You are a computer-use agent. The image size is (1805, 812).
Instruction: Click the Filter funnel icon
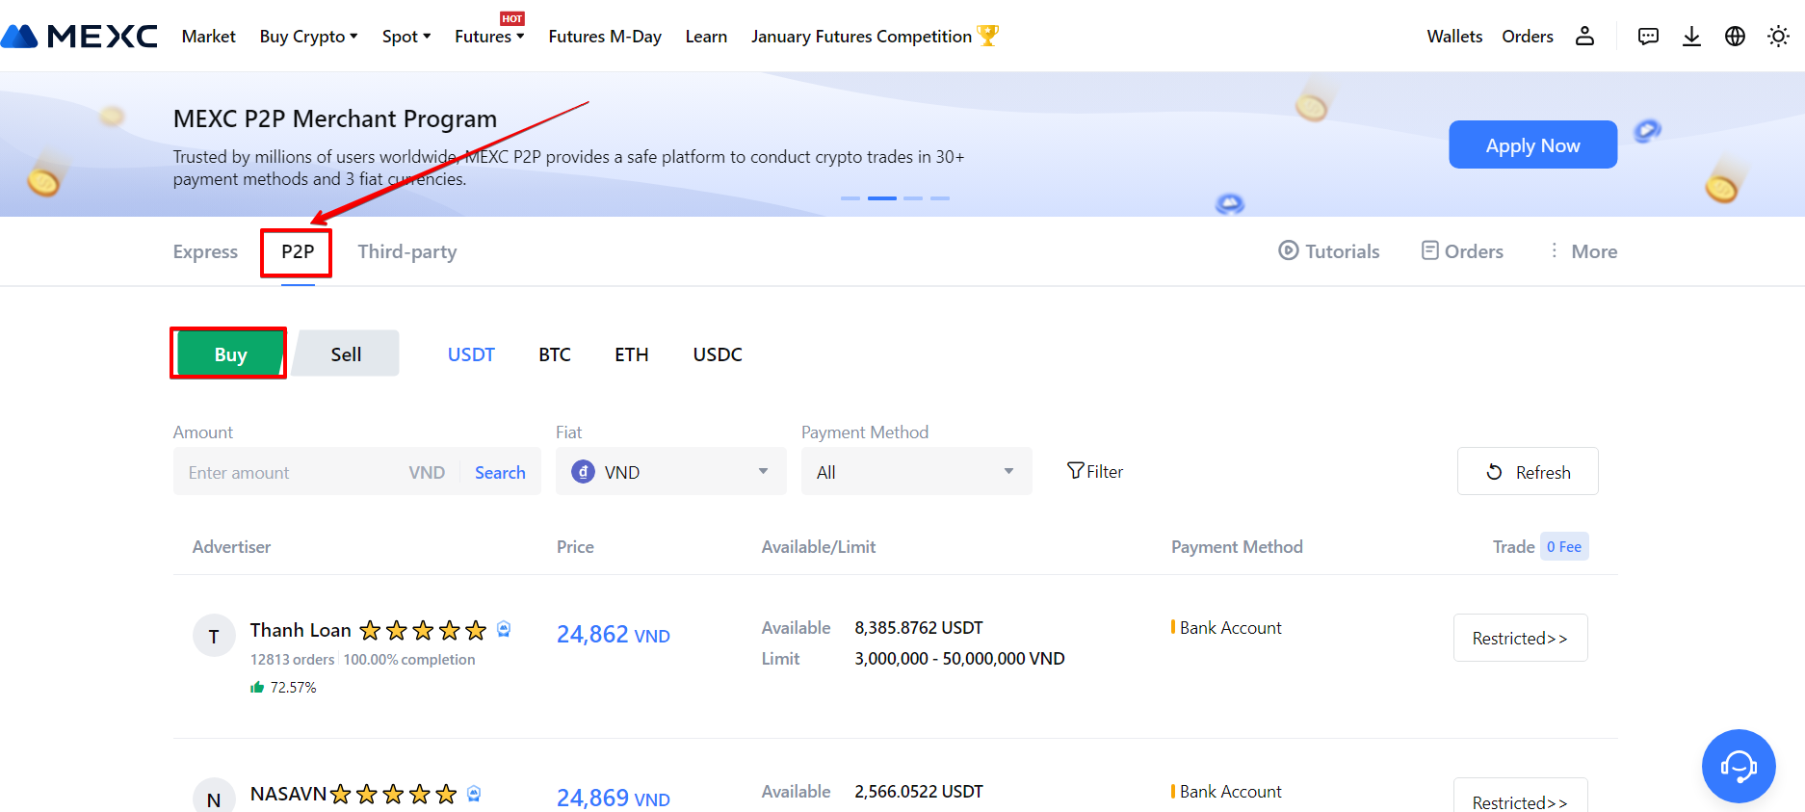(x=1076, y=471)
